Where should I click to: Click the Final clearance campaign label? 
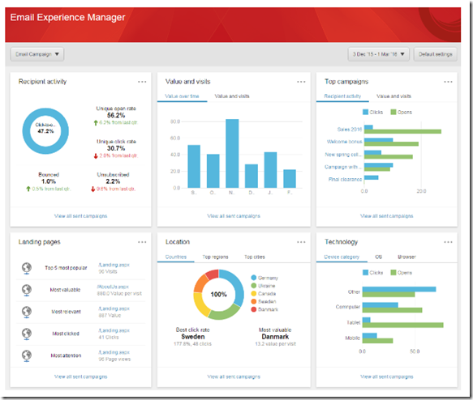click(345, 180)
